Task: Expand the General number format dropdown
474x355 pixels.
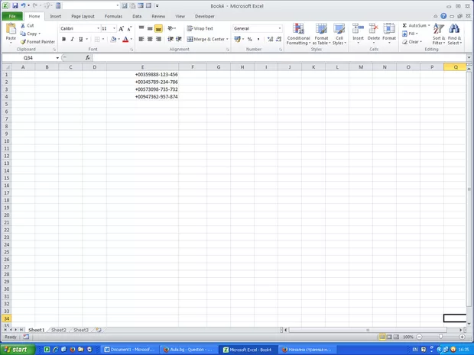Action: click(280, 28)
